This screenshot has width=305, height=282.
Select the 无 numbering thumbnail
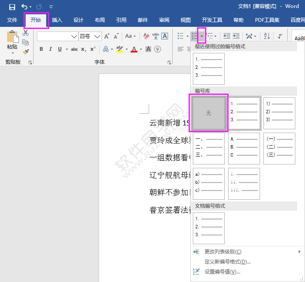click(x=208, y=113)
